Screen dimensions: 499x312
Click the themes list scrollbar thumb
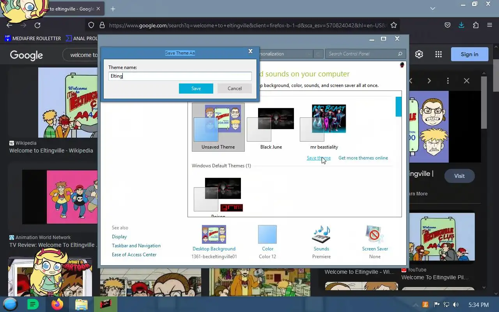[x=398, y=106]
